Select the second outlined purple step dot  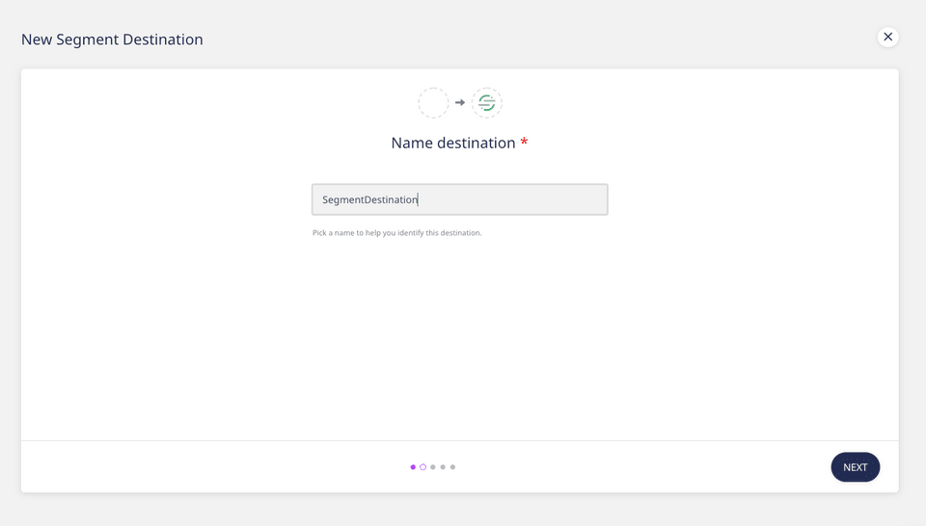click(x=422, y=467)
